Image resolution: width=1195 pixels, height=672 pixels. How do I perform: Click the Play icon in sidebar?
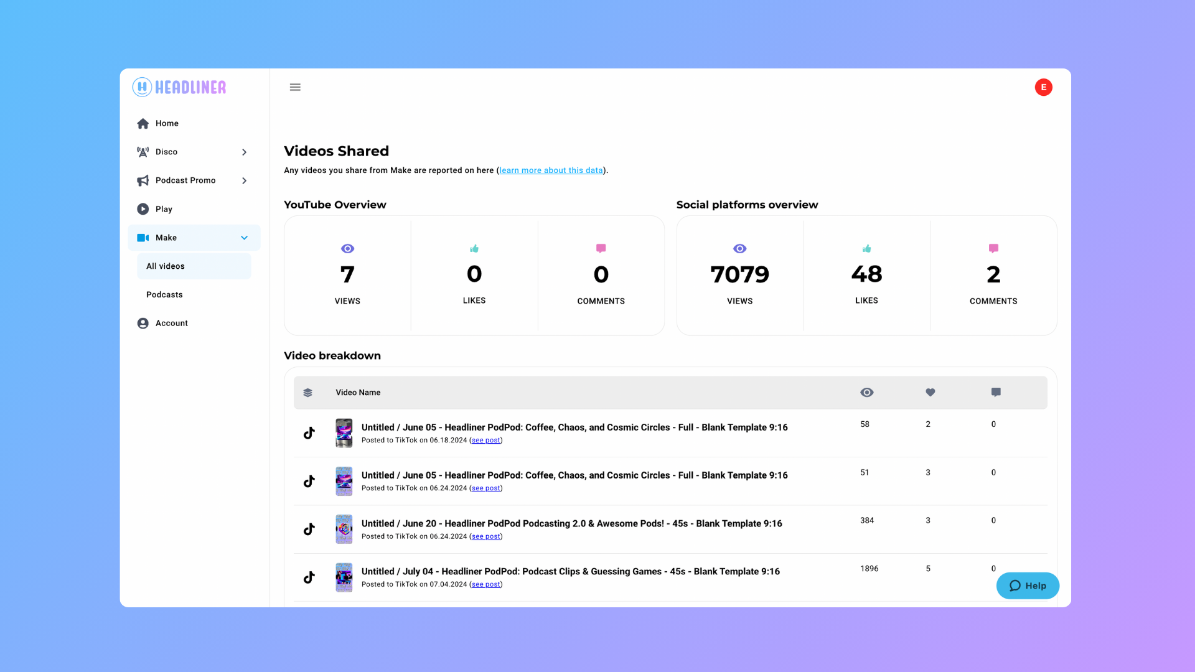(x=143, y=209)
